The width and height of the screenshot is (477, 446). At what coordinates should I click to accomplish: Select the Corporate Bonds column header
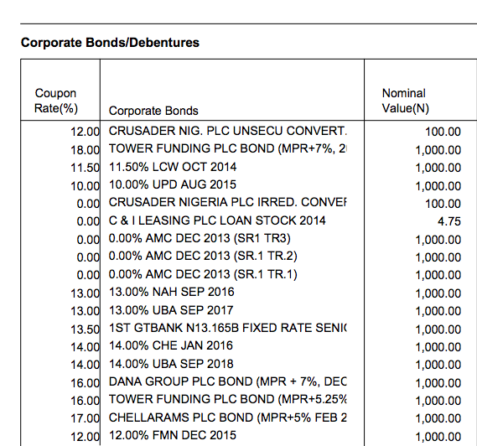pos(153,111)
